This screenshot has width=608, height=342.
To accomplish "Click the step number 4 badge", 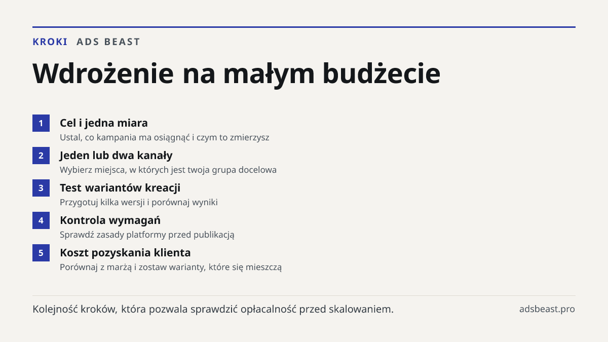I will click(x=41, y=220).
